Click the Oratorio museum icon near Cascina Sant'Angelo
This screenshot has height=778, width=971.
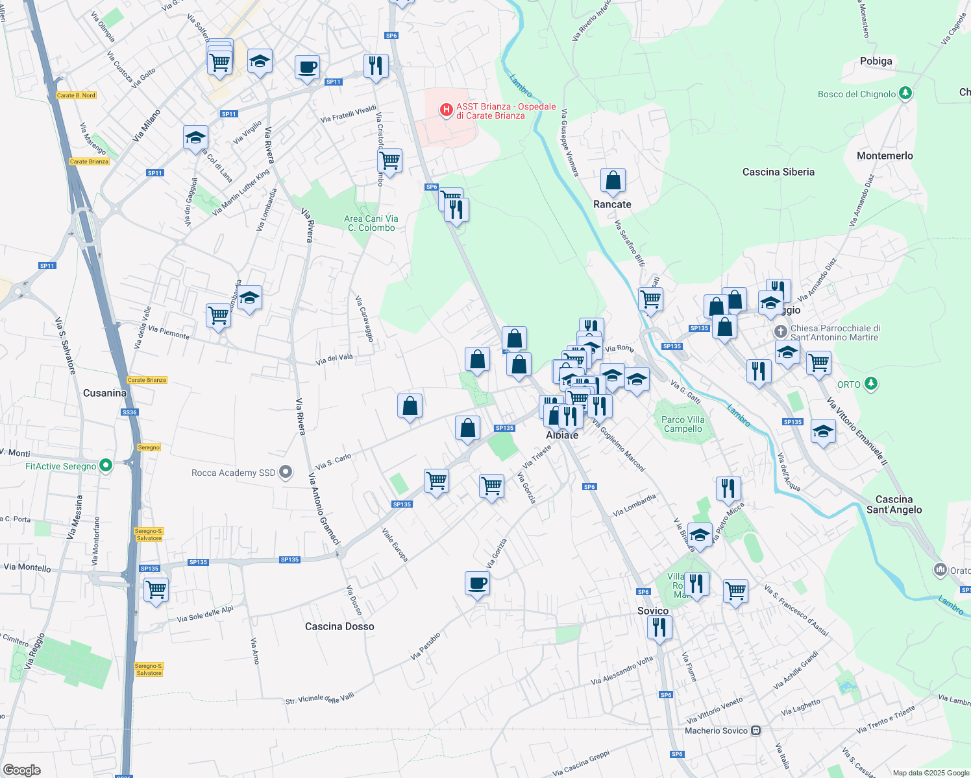pos(941,571)
